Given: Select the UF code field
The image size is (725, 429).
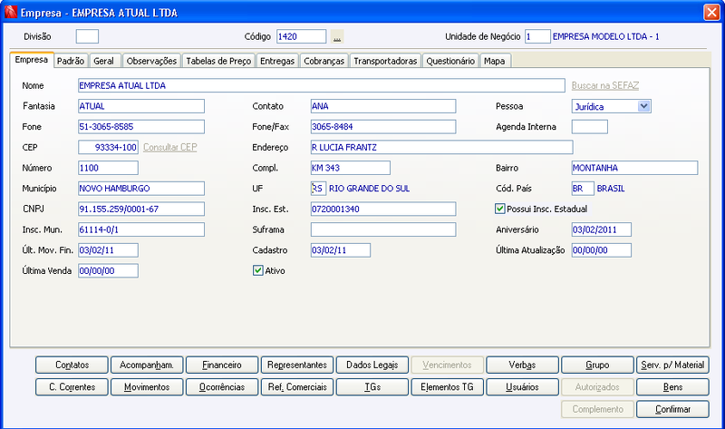Looking at the screenshot, I should [x=319, y=189].
